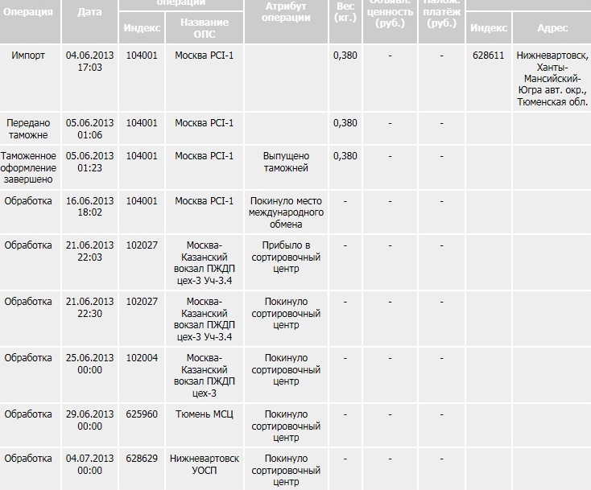Select the Нижневартовск, Ханты-Мансийский address cell
The image size is (591, 490).
click(x=552, y=79)
